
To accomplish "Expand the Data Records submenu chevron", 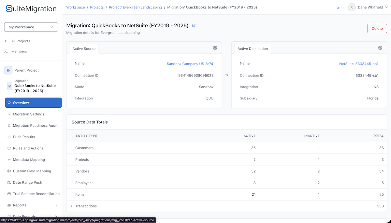I will click(56, 216).
